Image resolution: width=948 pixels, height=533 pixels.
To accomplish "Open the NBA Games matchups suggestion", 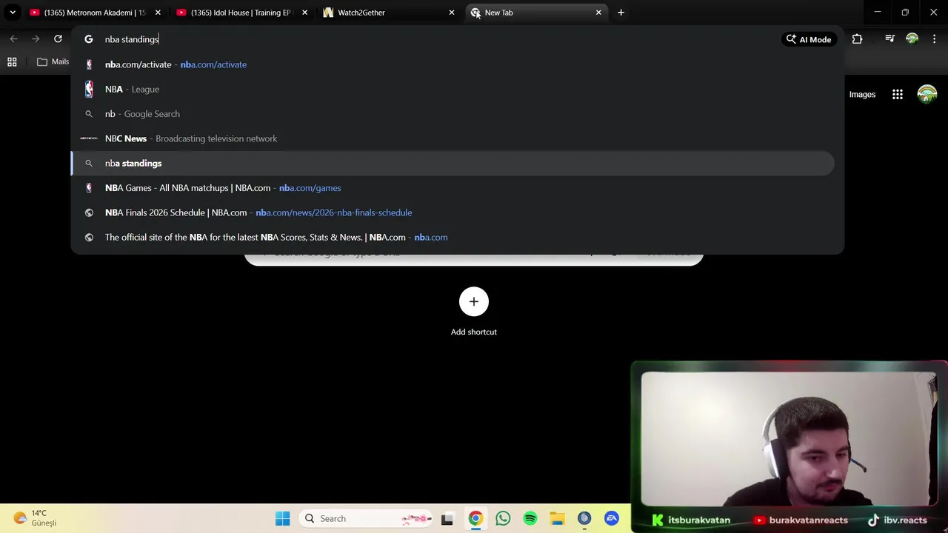I will coord(453,188).
